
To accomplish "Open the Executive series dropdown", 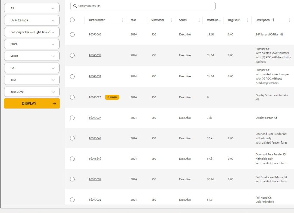I will (x=32, y=92).
